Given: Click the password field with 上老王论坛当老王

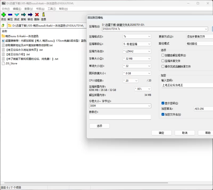Looking at the screenshot, I should 187,85.
